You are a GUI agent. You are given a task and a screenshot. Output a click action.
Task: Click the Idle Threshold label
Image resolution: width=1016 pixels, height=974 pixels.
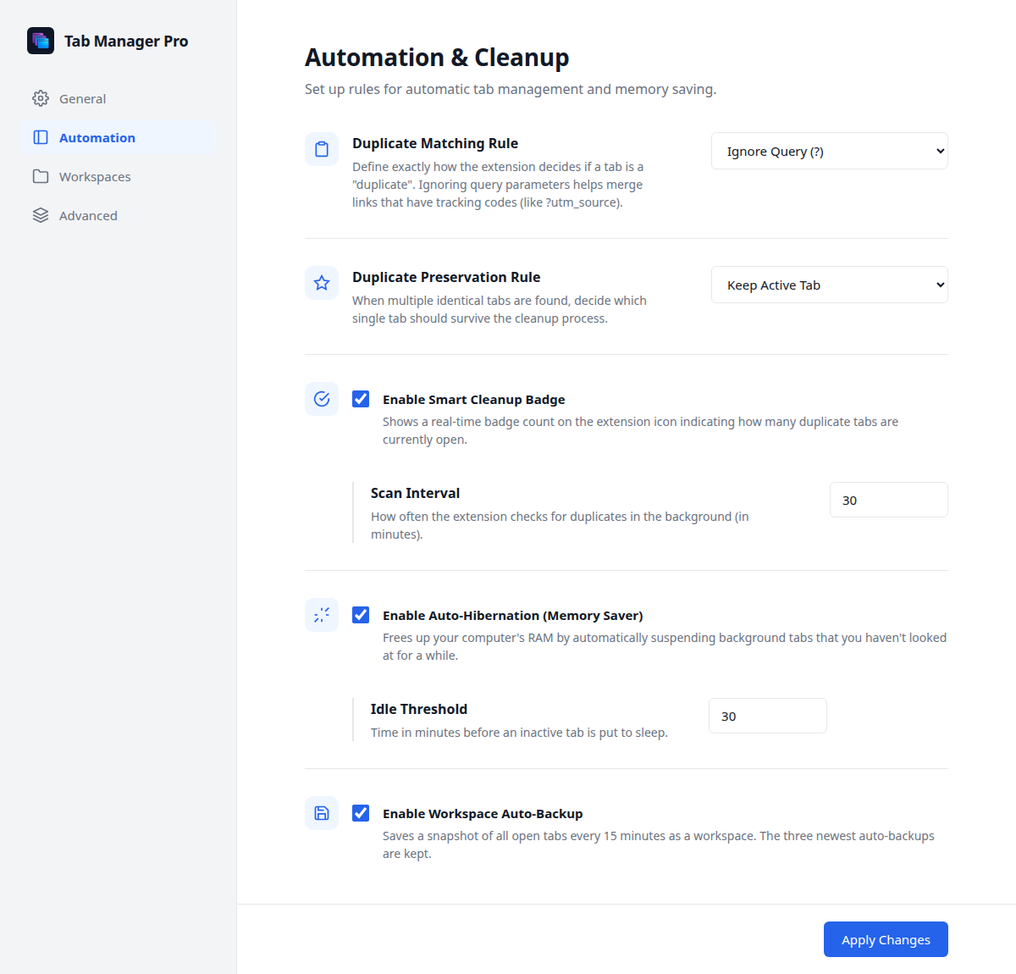(419, 709)
